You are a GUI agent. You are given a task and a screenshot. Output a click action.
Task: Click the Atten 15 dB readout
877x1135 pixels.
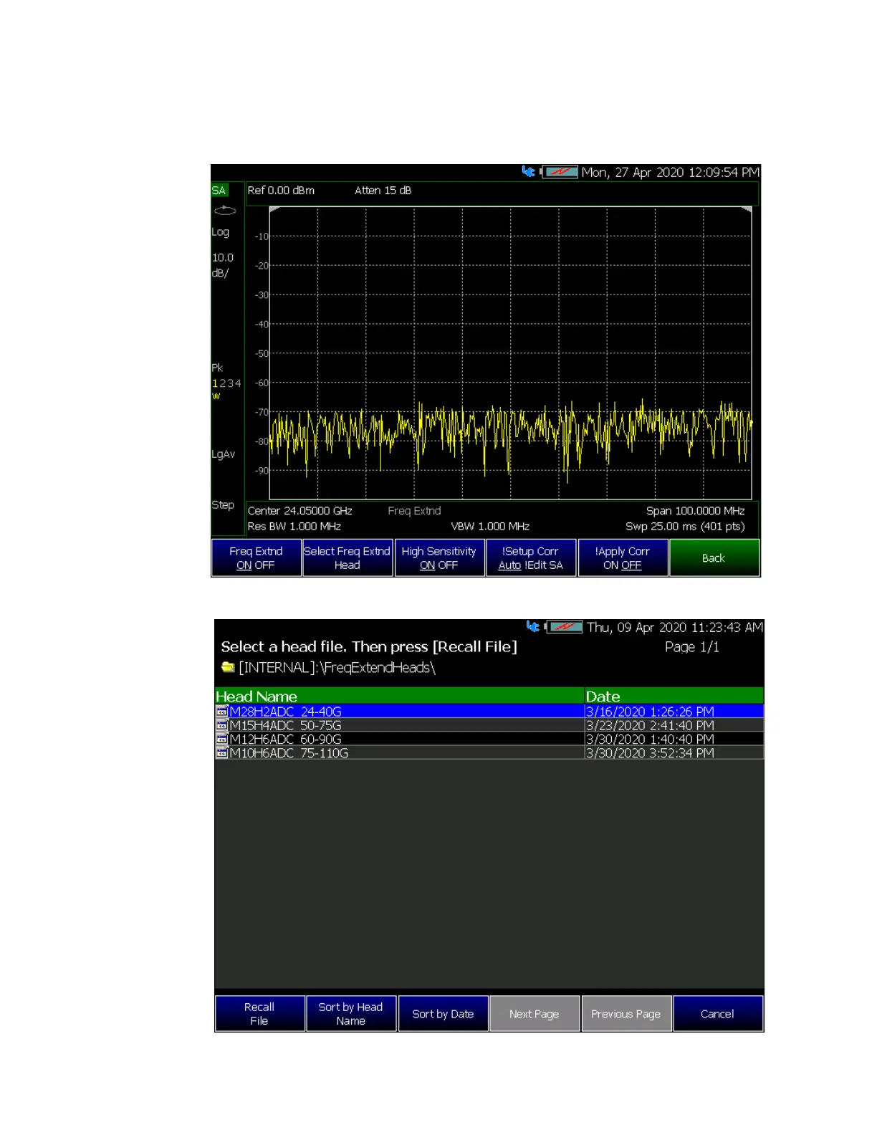(383, 191)
